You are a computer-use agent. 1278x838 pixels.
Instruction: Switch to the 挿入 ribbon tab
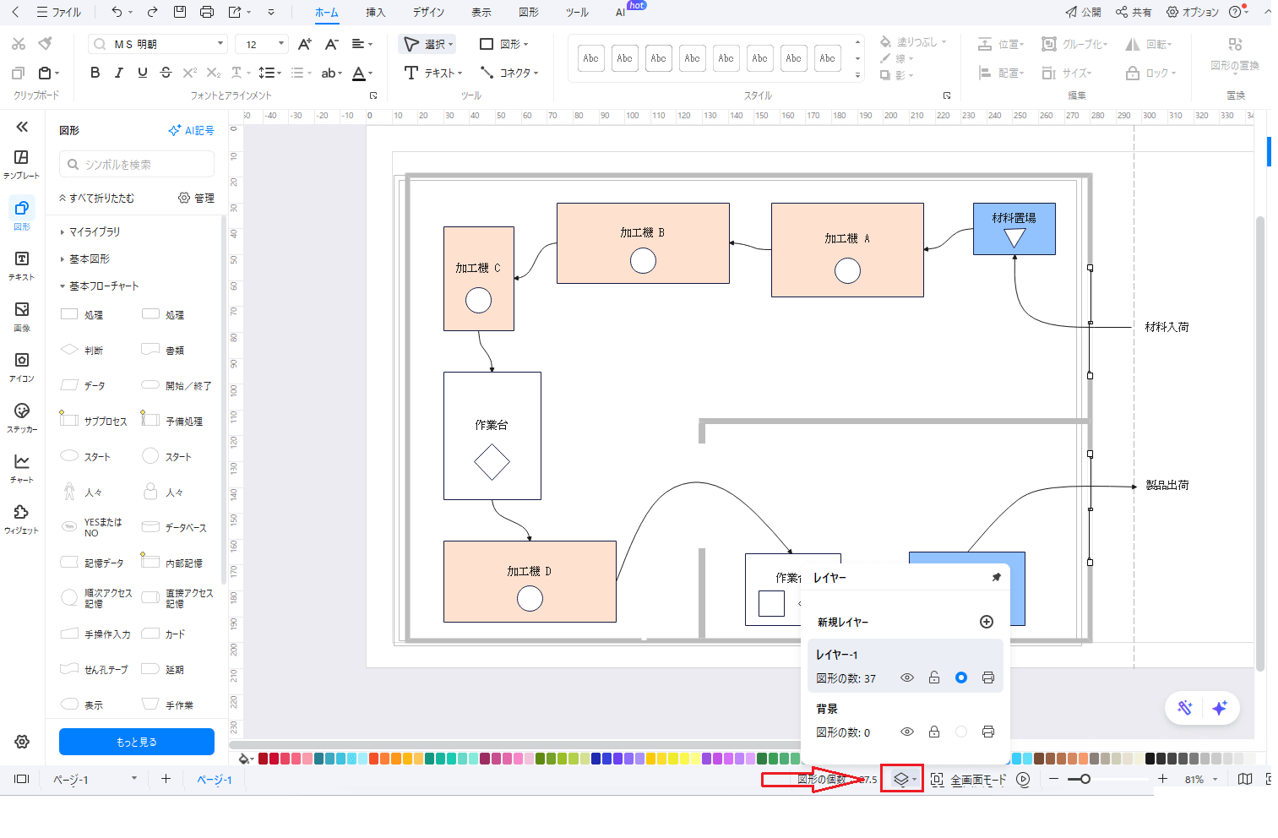tap(375, 13)
